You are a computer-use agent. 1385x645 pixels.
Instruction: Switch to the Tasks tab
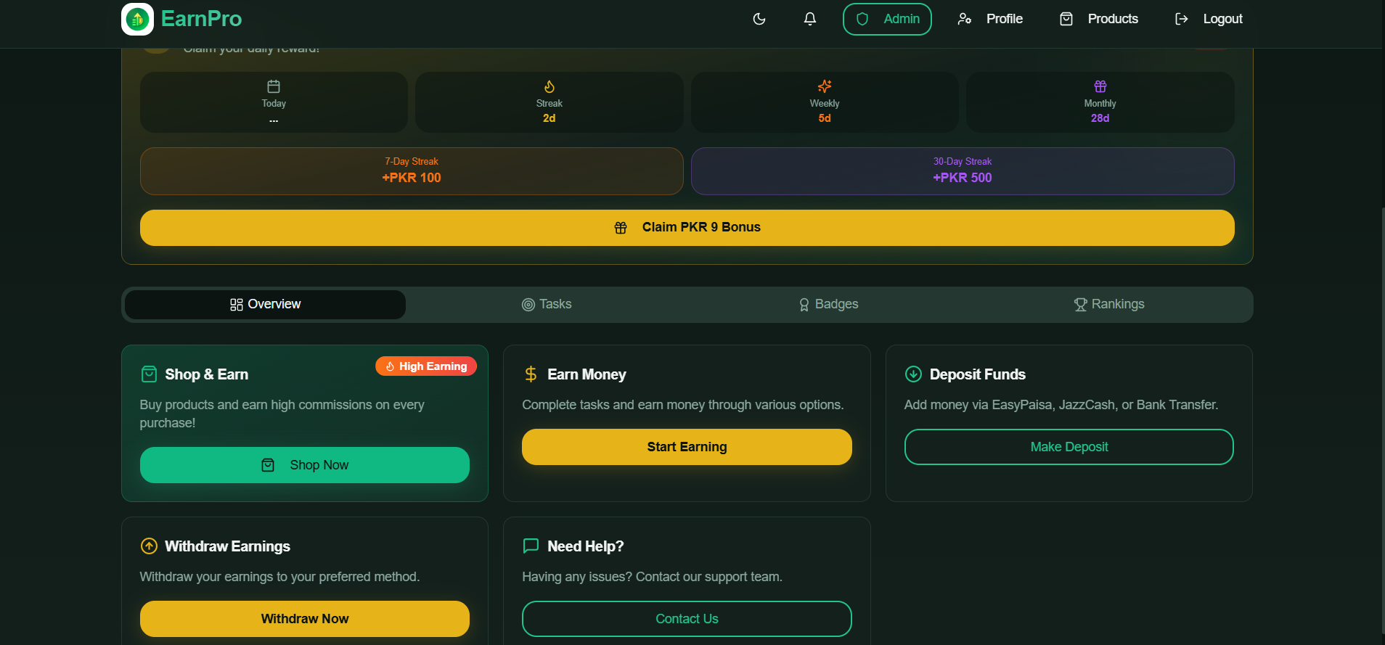[x=547, y=305]
